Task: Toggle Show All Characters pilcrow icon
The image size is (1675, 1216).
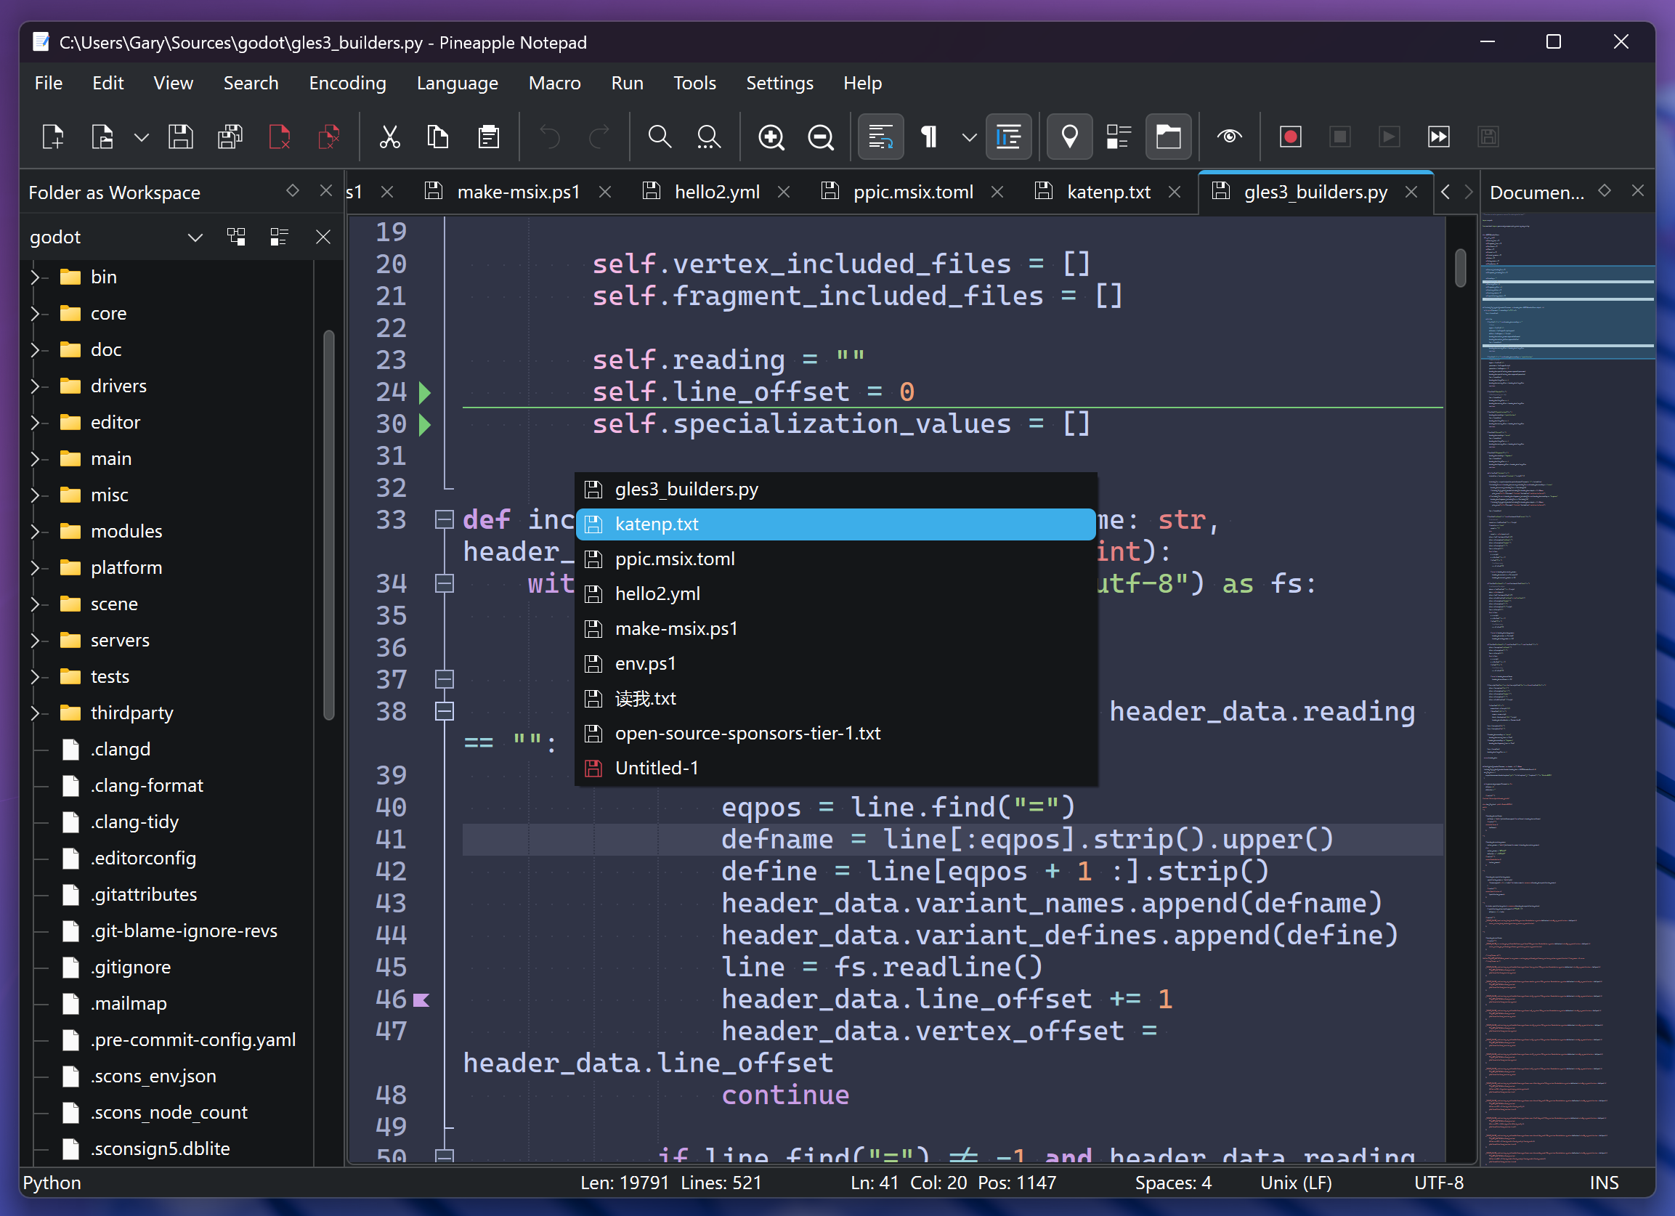Action: 930,137
